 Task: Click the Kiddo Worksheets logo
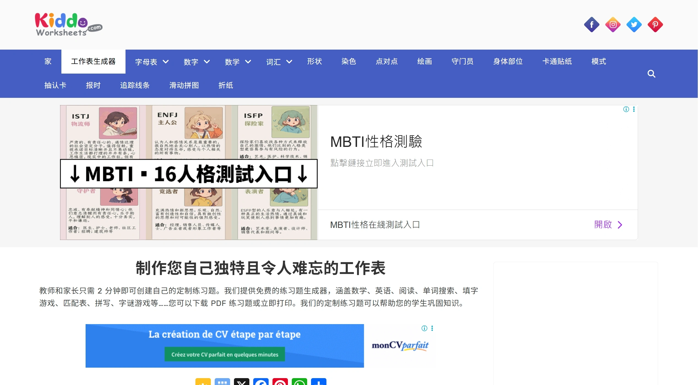tap(69, 25)
